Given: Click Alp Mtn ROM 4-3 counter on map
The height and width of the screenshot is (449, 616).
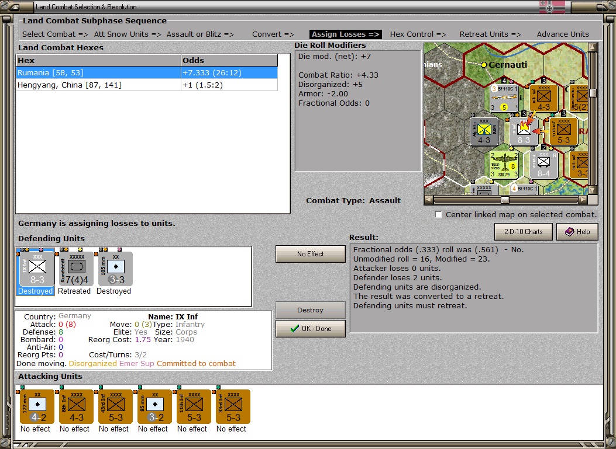Looking at the screenshot, I should point(484,131).
